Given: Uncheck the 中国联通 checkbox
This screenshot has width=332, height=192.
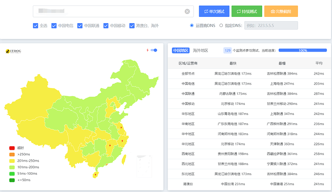Looking at the screenshot, I should pos(80,26).
